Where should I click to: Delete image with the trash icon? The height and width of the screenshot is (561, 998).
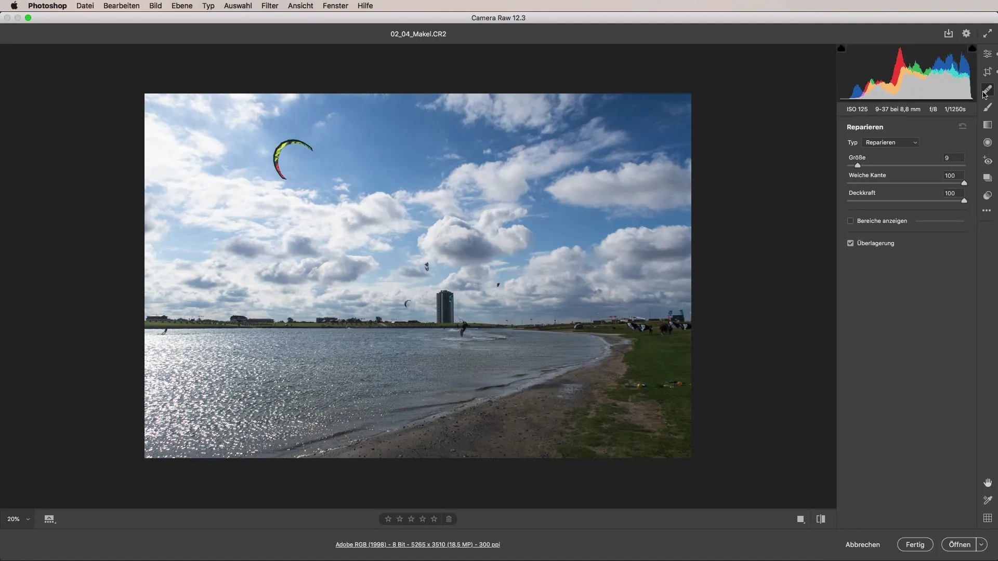(449, 519)
